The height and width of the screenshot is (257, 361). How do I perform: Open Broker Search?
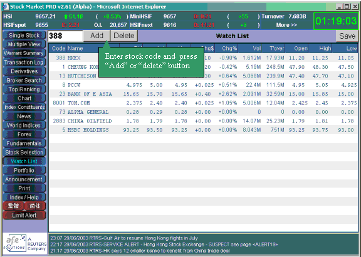point(24,81)
